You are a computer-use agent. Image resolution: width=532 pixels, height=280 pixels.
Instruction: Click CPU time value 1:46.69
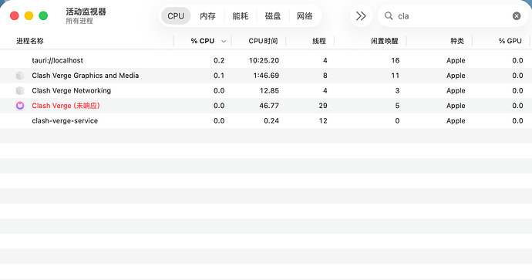(x=266, y=76)
